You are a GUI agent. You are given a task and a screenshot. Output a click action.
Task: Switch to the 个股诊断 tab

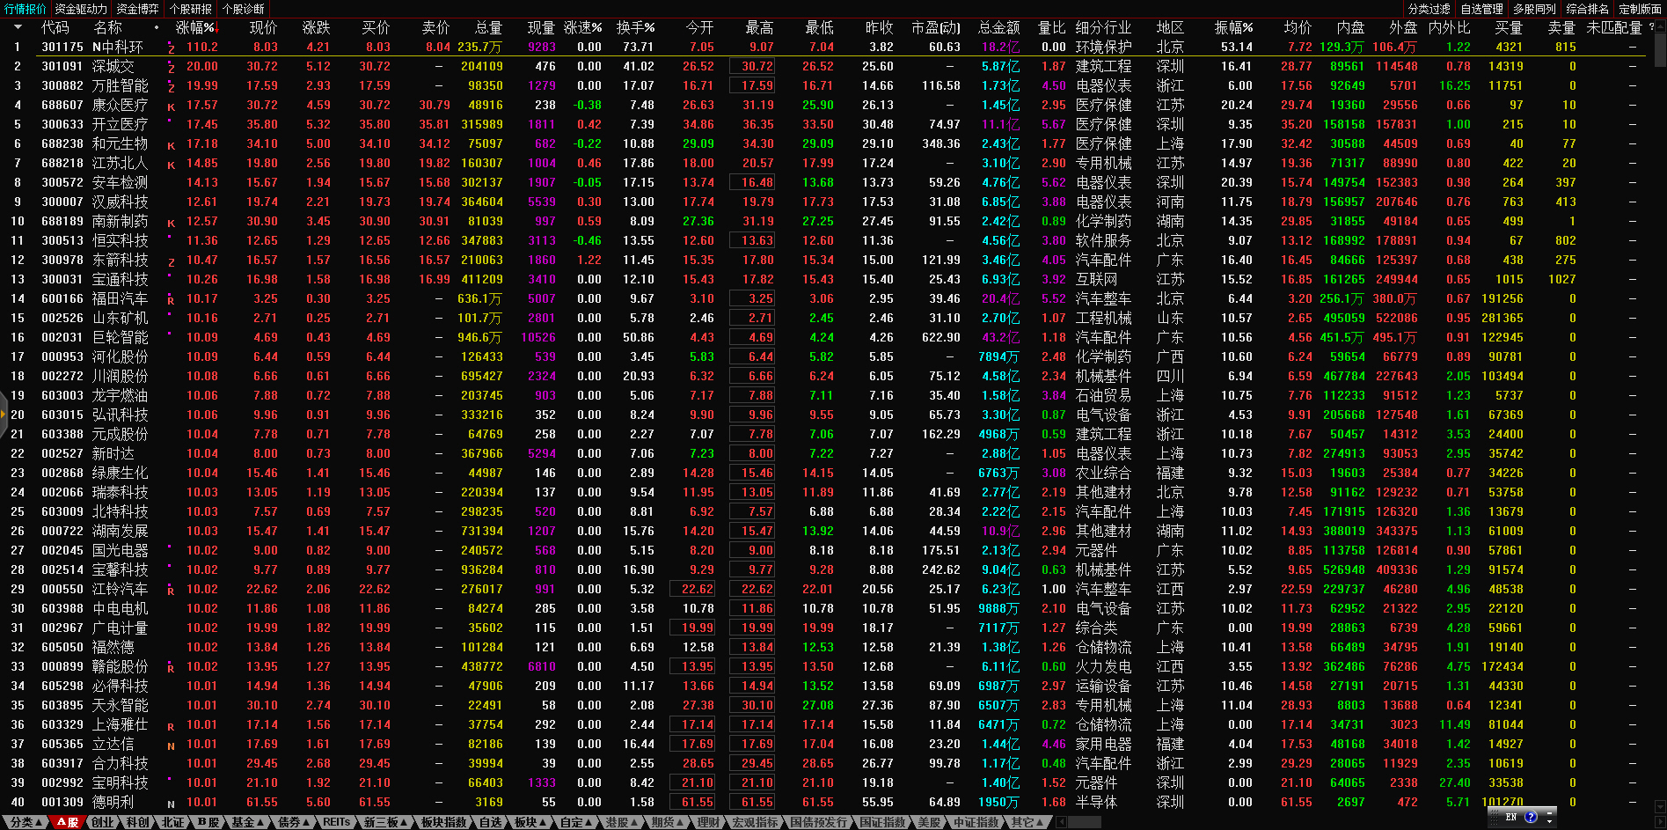tap(243, 9)
